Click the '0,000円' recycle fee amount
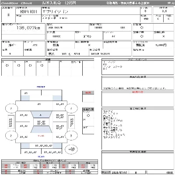The width and height of the screenshot is (175, 175). click(161, 45)
